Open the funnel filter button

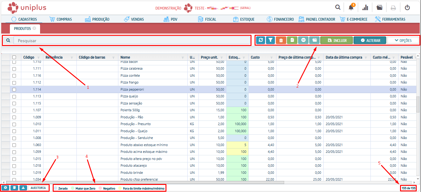tap(271, 40)
